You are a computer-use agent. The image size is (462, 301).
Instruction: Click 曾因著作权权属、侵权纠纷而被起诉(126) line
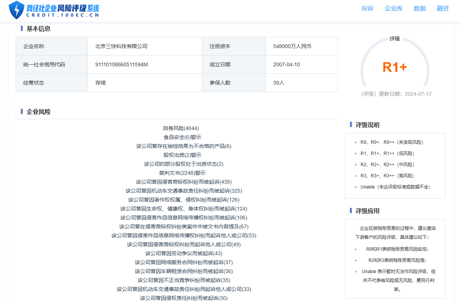coord(184,200)
